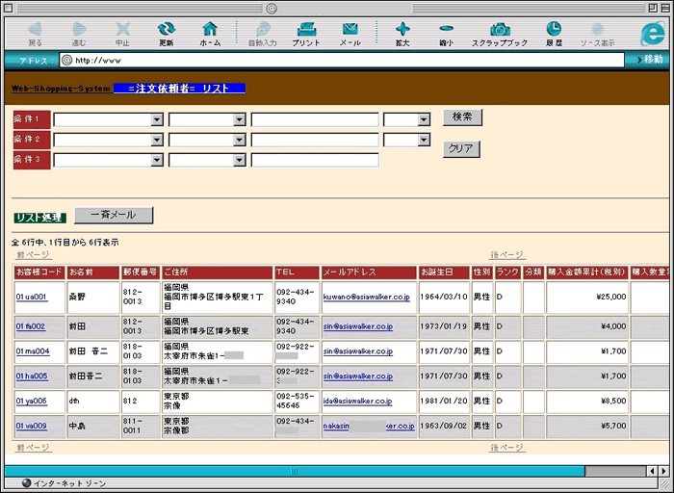Viewport: 674px width, 493px height.
Task: Click the scroll-left arrow of the horizontal scrollbar
Action: (653, 471)
